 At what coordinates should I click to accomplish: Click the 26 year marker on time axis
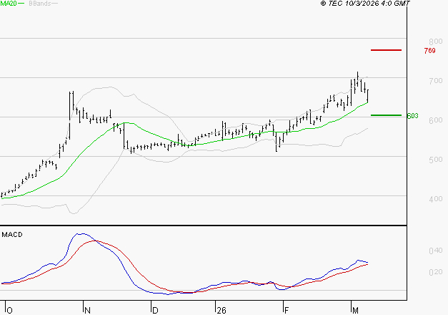click(221, 311)
